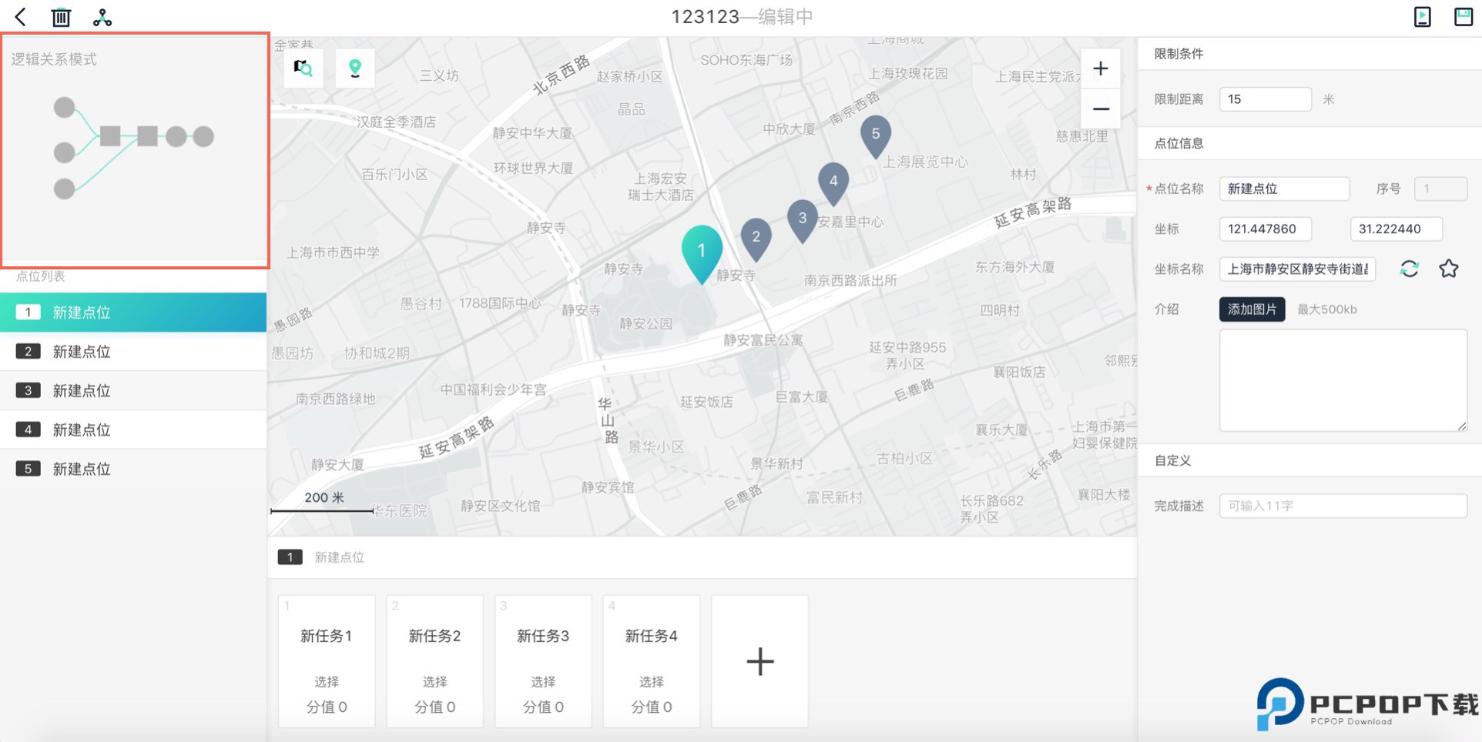
Task: Click the logic relationship mode diagram
Action: [134, 148]
